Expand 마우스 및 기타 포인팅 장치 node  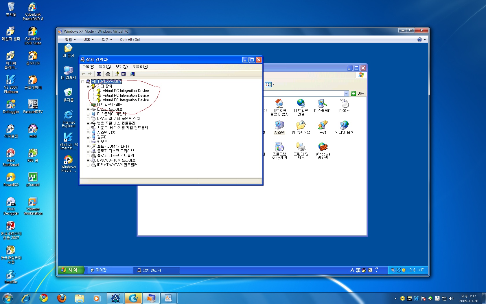click(x=88, y=119)
